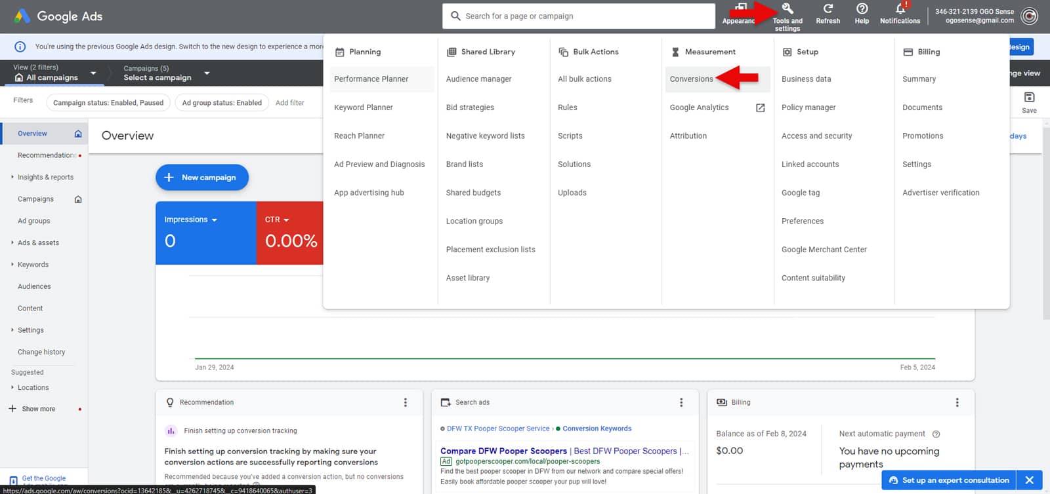Close the expert consultation banner
This screenshot has width=1050, height=494.
click(1029, 480)
